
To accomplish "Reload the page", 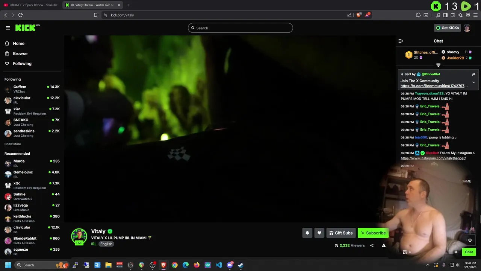I will 20,15.
